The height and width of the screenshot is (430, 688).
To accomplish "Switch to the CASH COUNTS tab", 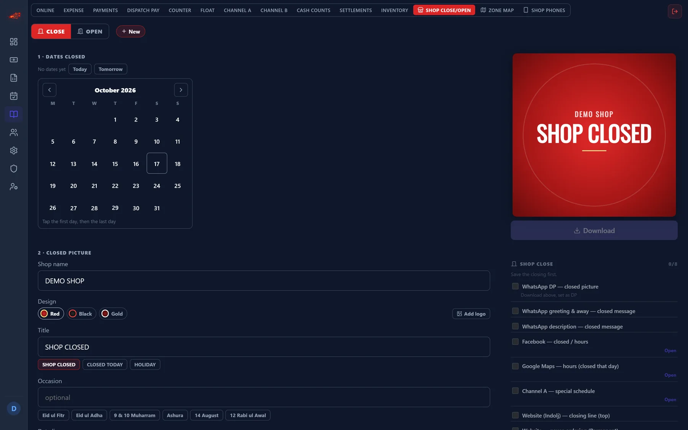I will [313, 10].
